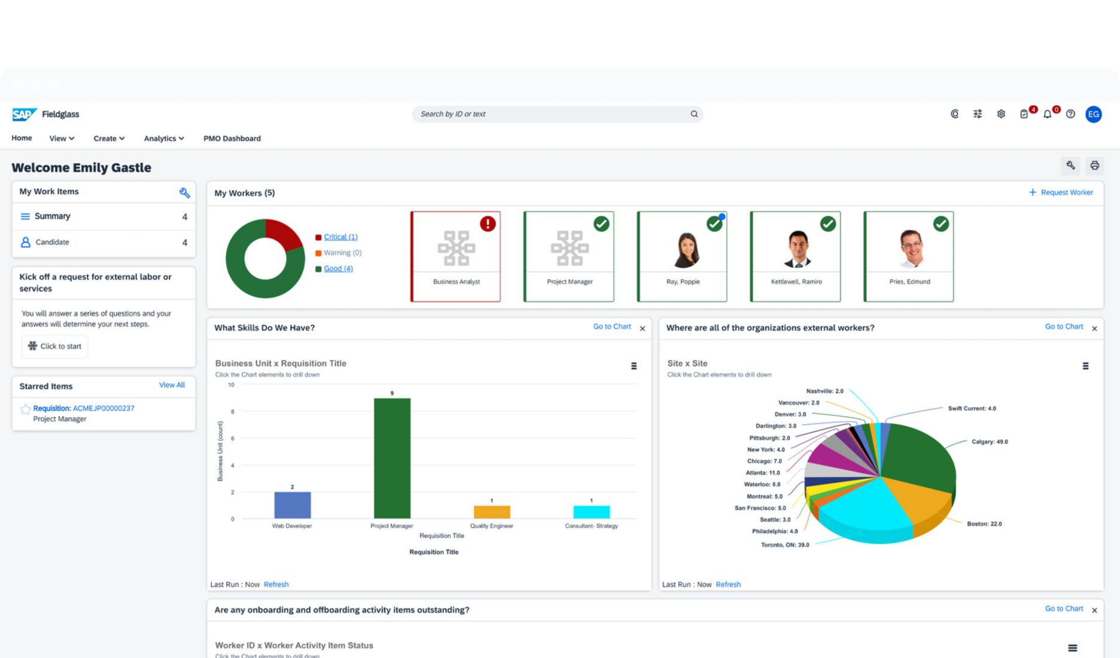Viewport: 1120px width, 658px height.
Task: Close the What Skills Do We Have panel
Action: click(643, 328)
